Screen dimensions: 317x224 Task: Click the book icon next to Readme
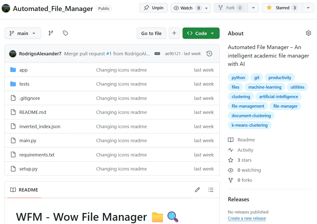coord(231,140)
